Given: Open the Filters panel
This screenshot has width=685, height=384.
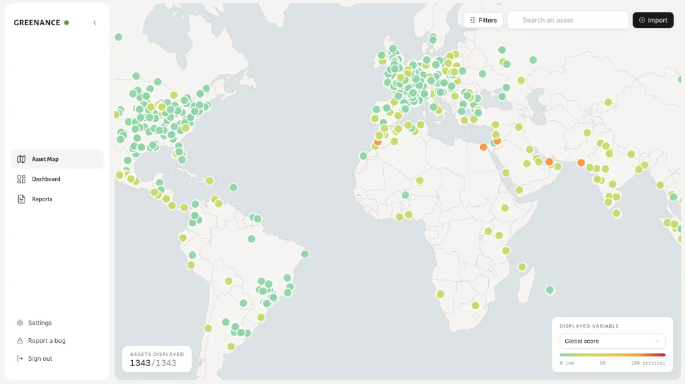Looking at the screenshot, I should coord(483,20).
